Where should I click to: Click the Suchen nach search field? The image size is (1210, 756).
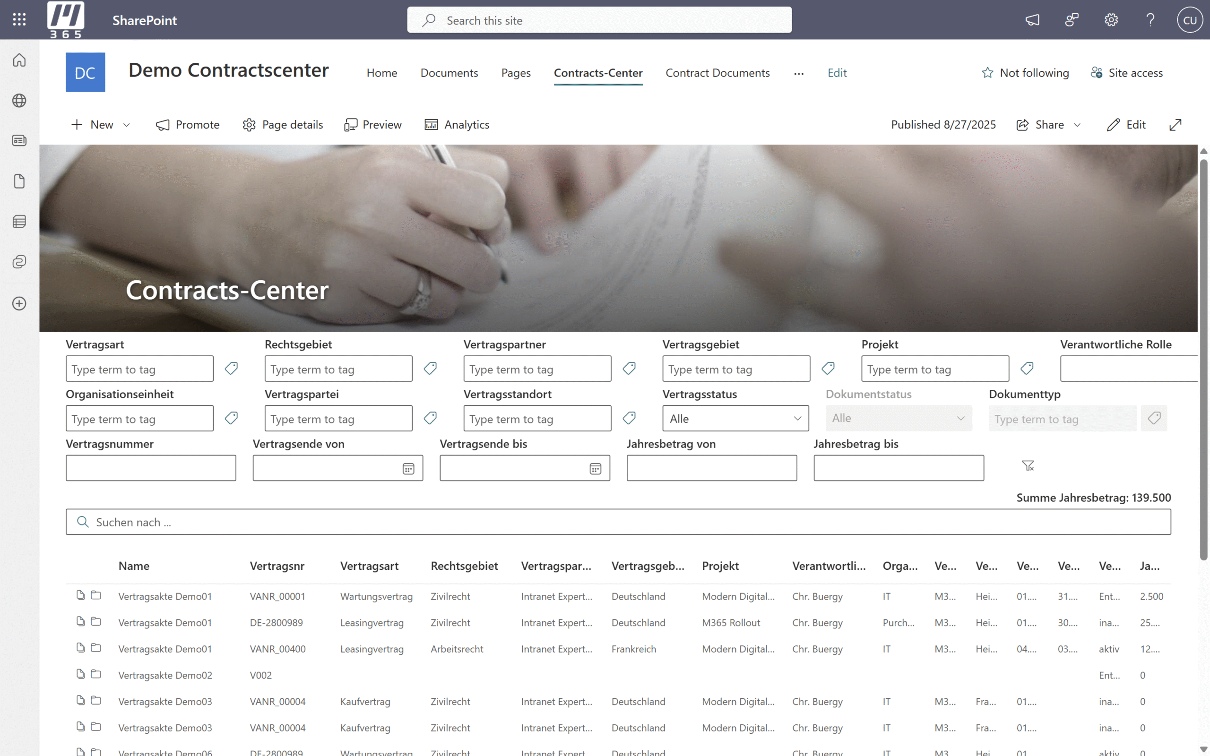click(x=618, y=522)
